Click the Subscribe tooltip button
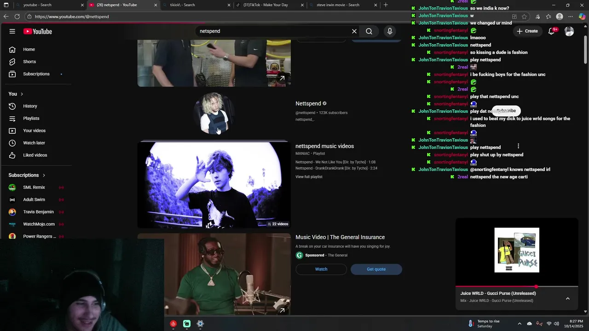589x331 pixels. click(506, 111)
